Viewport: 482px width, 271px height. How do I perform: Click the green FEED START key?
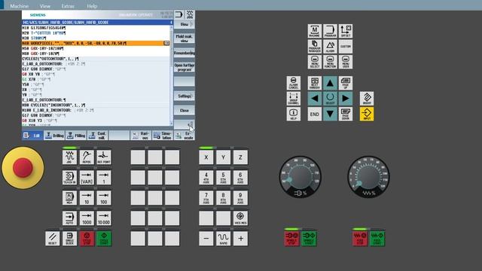(x=377, y=239)
